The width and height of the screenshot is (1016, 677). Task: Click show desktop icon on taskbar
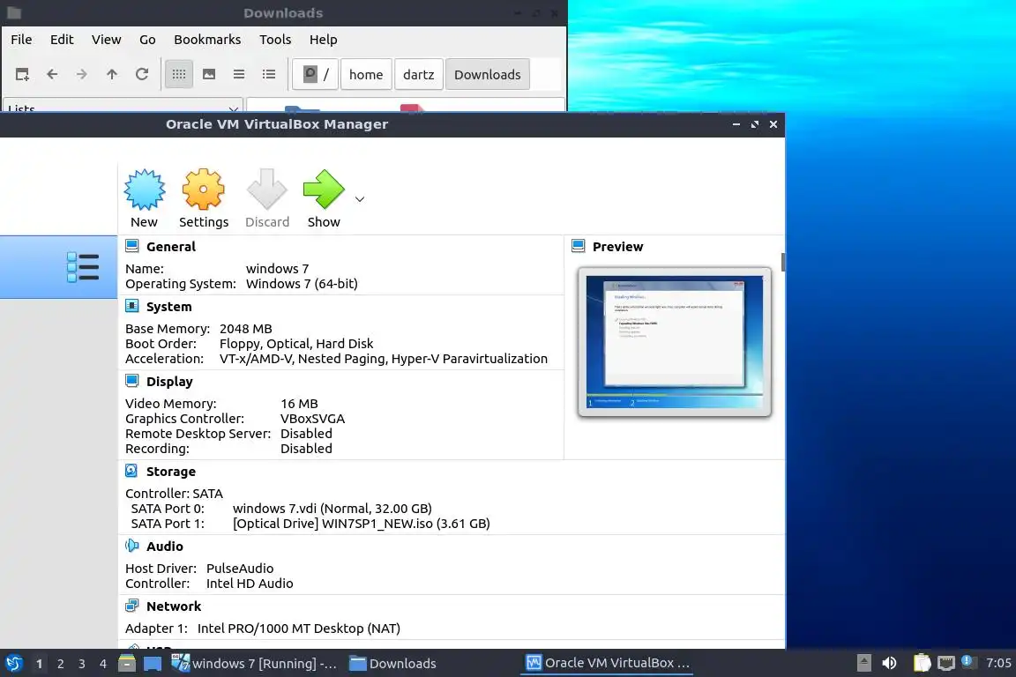(x=153, y=663)
